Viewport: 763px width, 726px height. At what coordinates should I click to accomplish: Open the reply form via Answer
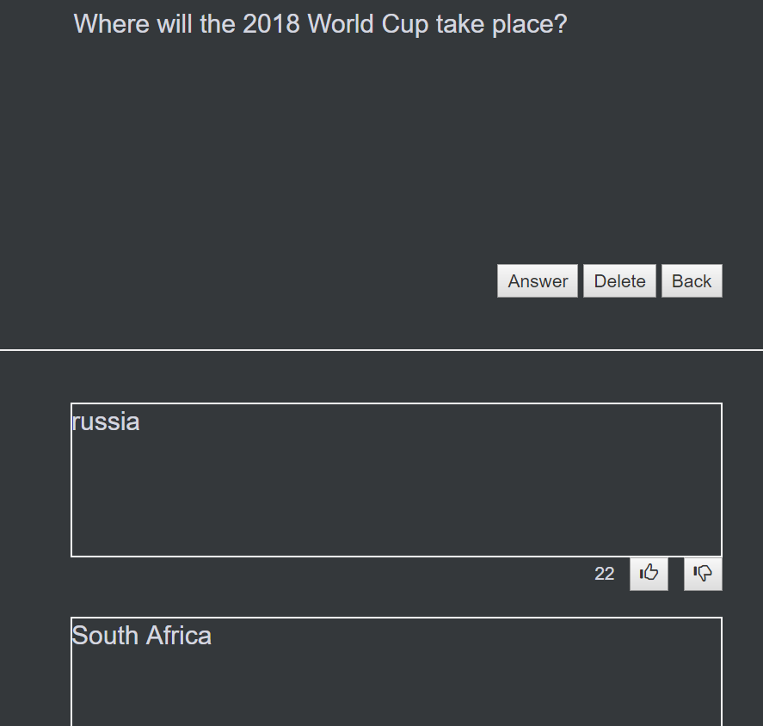(538, 280)
